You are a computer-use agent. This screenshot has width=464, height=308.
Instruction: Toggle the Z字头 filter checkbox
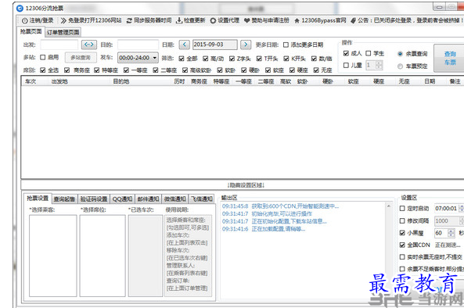pyautogui.click(x=232, y=59)
